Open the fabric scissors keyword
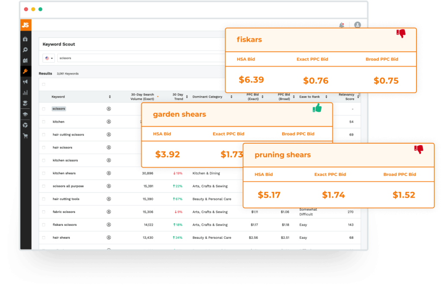Image resolution: width=442 pixels, height=288 pixels. (x=64, y=212)
